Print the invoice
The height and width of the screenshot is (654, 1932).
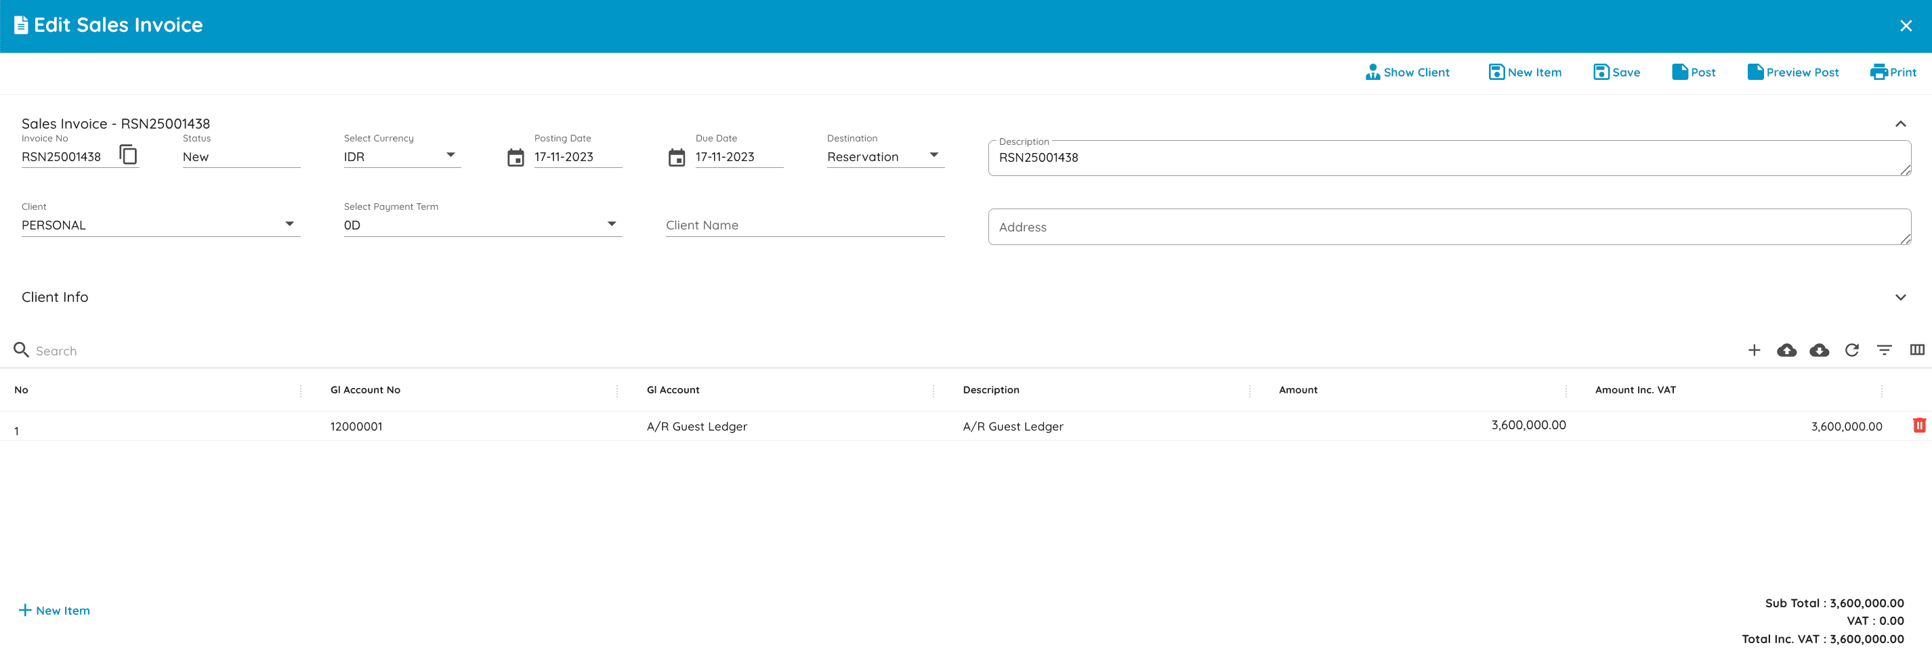pyautogui.click(x=1893, y=72)
